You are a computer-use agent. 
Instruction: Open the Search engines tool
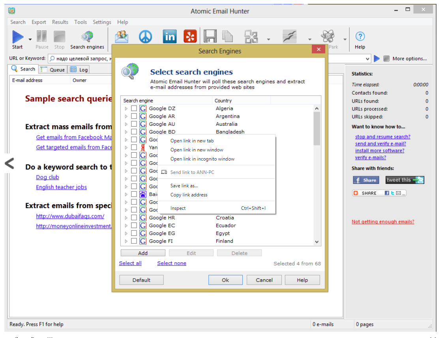[x=87, y=37]
